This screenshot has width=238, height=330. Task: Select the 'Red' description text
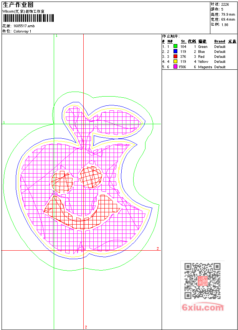(201, 57)
